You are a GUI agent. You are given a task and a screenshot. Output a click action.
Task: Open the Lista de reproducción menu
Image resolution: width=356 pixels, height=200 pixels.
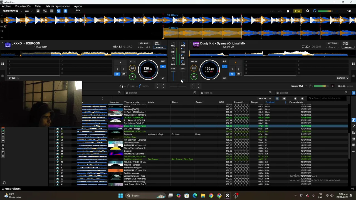(57, 6)
